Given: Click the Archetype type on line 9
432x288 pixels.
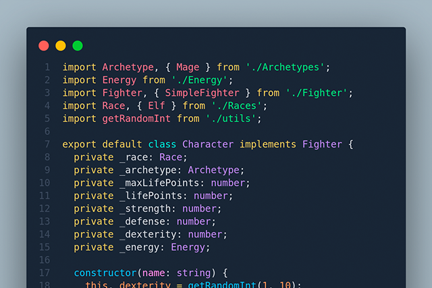Looking at the screenshot, I should coord(213,170).
